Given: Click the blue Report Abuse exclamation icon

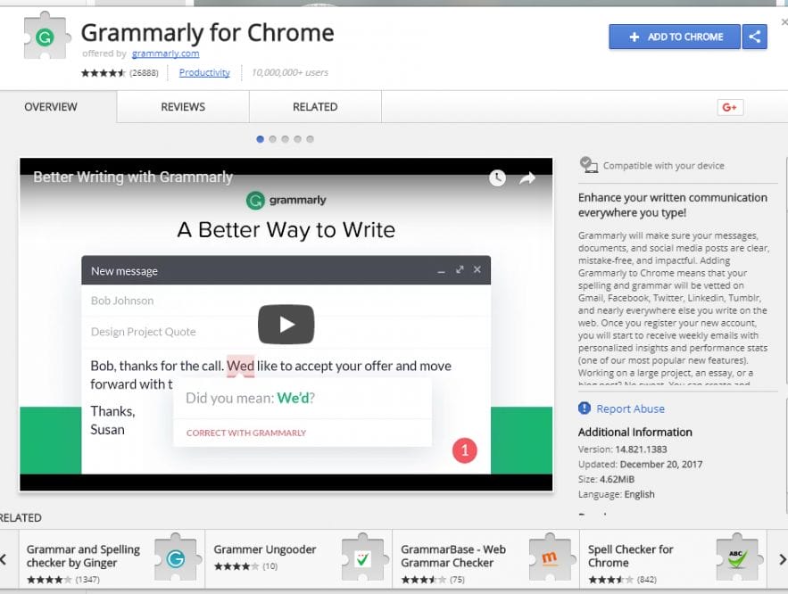Looking at the screenshot, I should coord(585,408).
